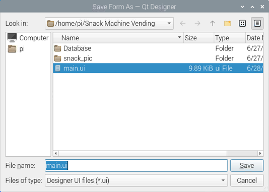Switch to Detail View mode
The image size is (269, 192).
(x=257, y=23)
